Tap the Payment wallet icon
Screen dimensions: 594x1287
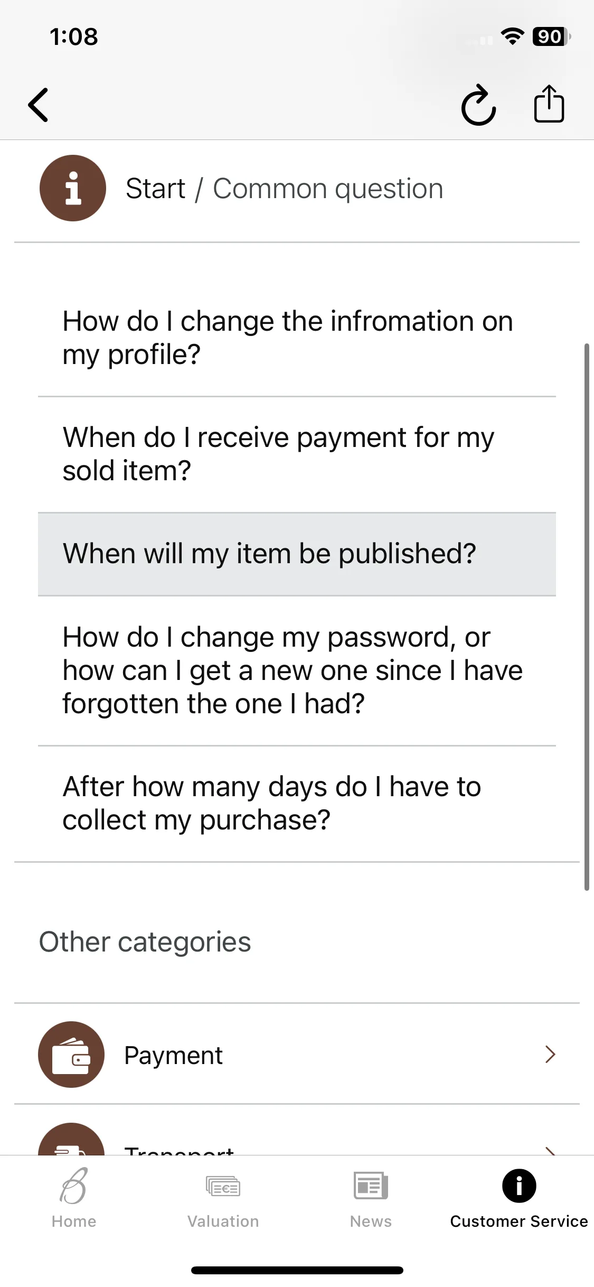click(x=71, y=1055)
